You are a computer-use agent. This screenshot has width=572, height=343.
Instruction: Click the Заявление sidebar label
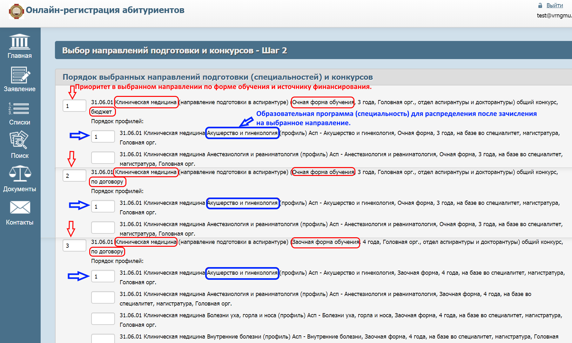(20, 89)
